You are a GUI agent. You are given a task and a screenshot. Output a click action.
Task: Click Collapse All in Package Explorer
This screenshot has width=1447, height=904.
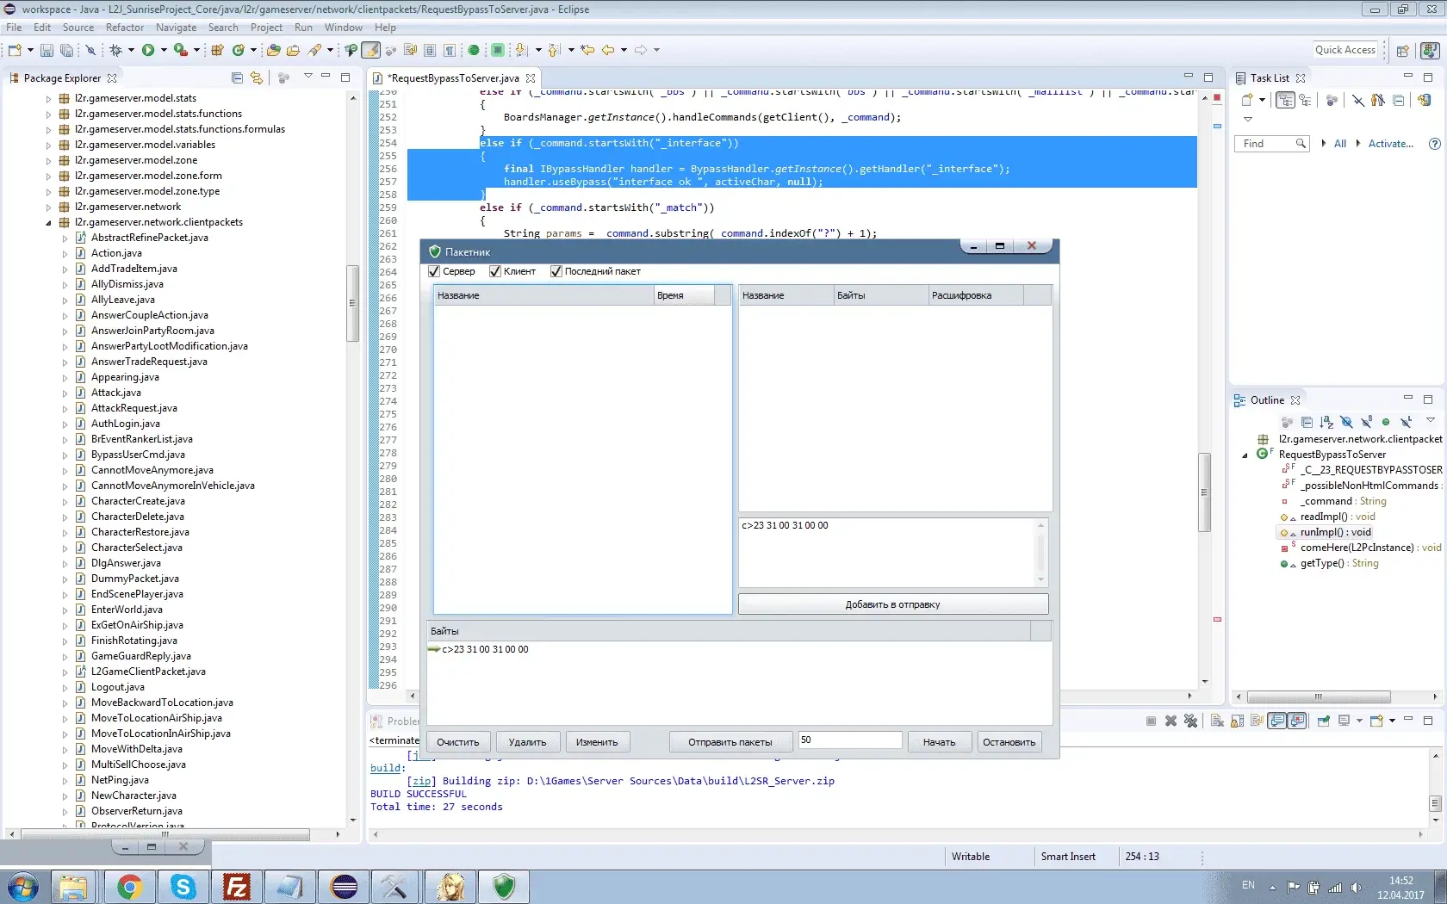pos(237,78)
